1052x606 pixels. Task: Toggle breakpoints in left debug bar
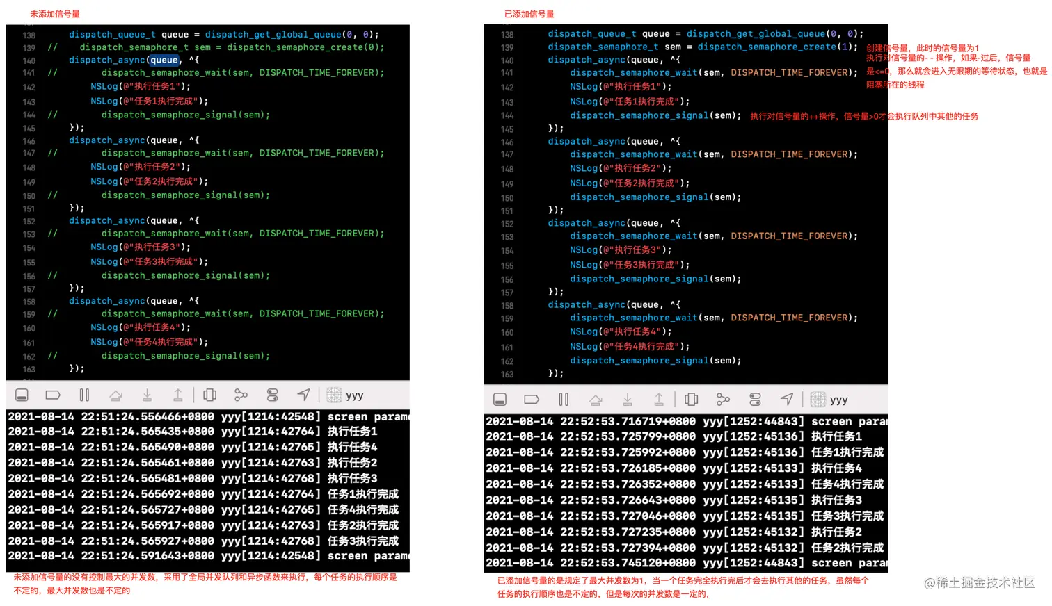(53, 395)
